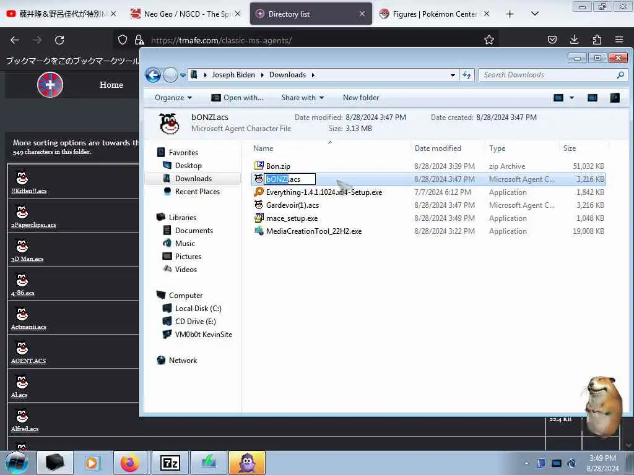The width and height of the screenshot is (634, 475).
Task: Select the mace_setup.exe file
Action: [292, 218]
